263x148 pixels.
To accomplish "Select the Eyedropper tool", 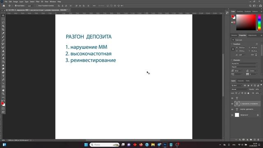I will pyautogui.click(x=3, y=33).
